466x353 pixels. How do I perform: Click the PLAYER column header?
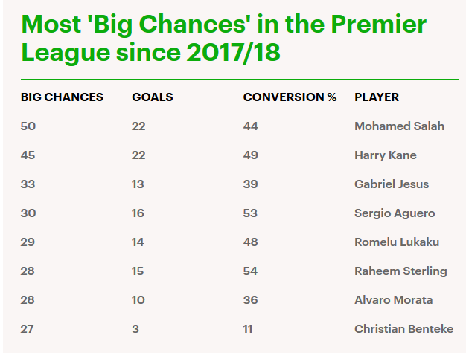click(x=376, y=97)
